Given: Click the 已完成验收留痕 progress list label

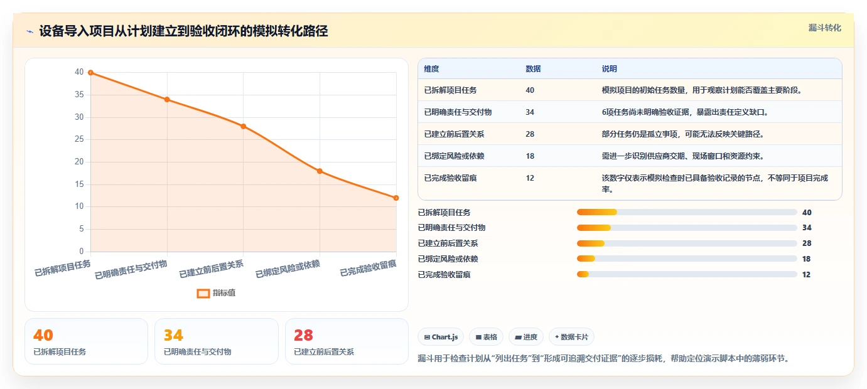Looking at the screenshot, I should pos(444,275).
